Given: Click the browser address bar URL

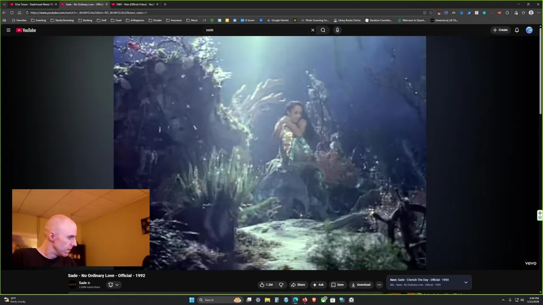Looking at the screenshot, I should coord(89,13).
